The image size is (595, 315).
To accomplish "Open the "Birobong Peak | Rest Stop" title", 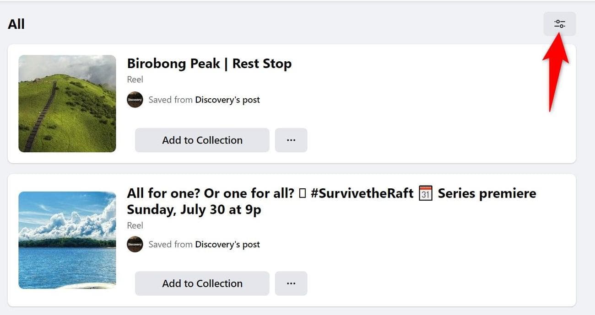I will pos(209,64).
